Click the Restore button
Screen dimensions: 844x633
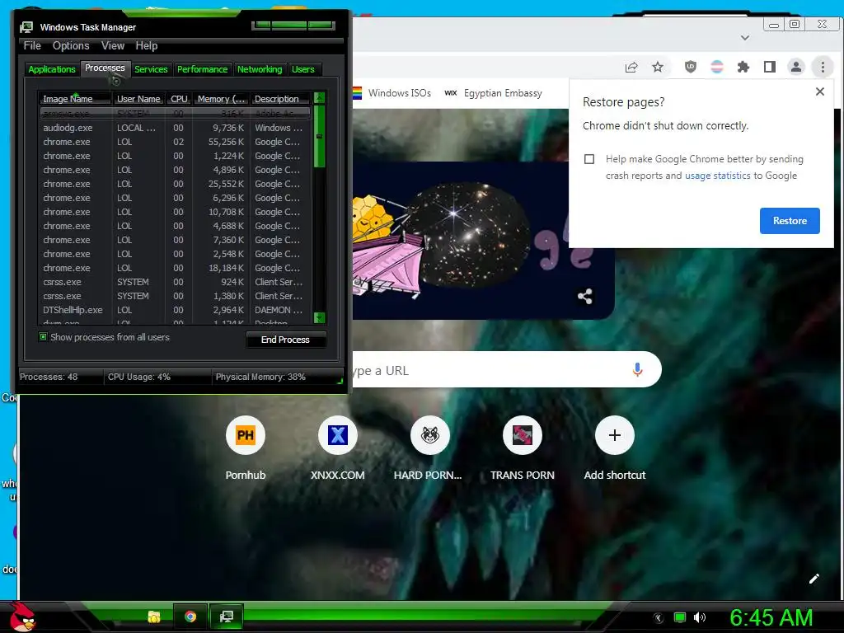coord(790,221)
